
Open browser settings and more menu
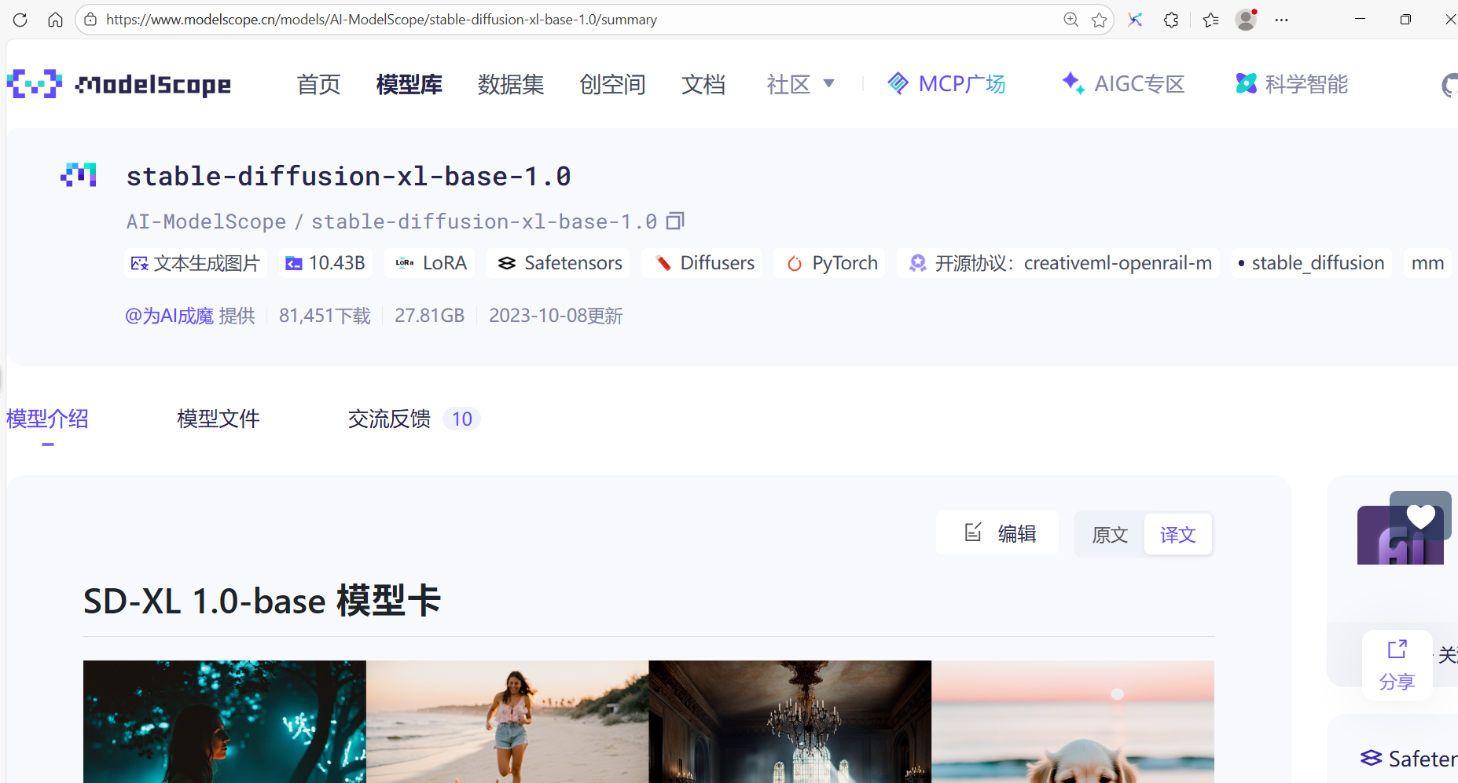tap(1281, 20)
